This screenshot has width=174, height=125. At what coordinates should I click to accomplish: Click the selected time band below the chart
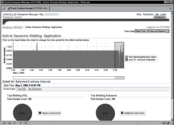(x=119, y=78)
